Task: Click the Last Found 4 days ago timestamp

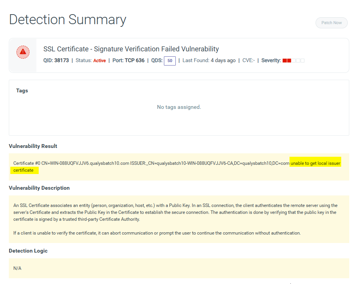Action: click(209, 61)
